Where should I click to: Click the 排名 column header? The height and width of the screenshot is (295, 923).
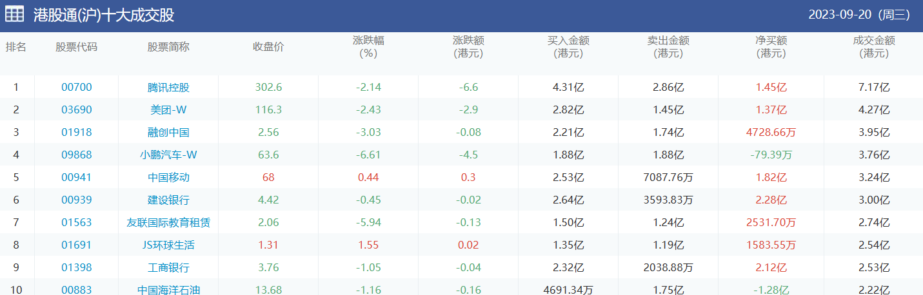click(16, 46)
